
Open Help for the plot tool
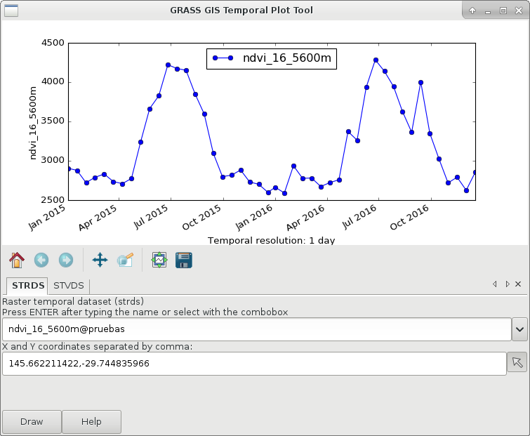(x=91, y=422)
